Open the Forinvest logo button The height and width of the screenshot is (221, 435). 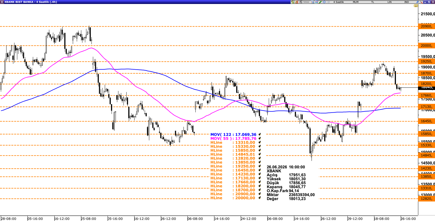pyautogui.click(x=304, y=2)
